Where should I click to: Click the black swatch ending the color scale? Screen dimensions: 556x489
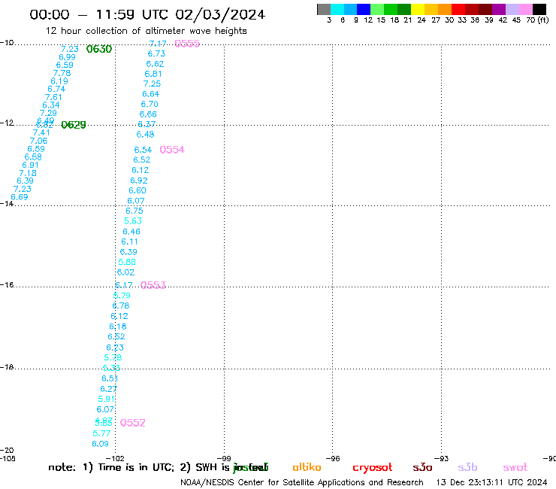[539, 9]
